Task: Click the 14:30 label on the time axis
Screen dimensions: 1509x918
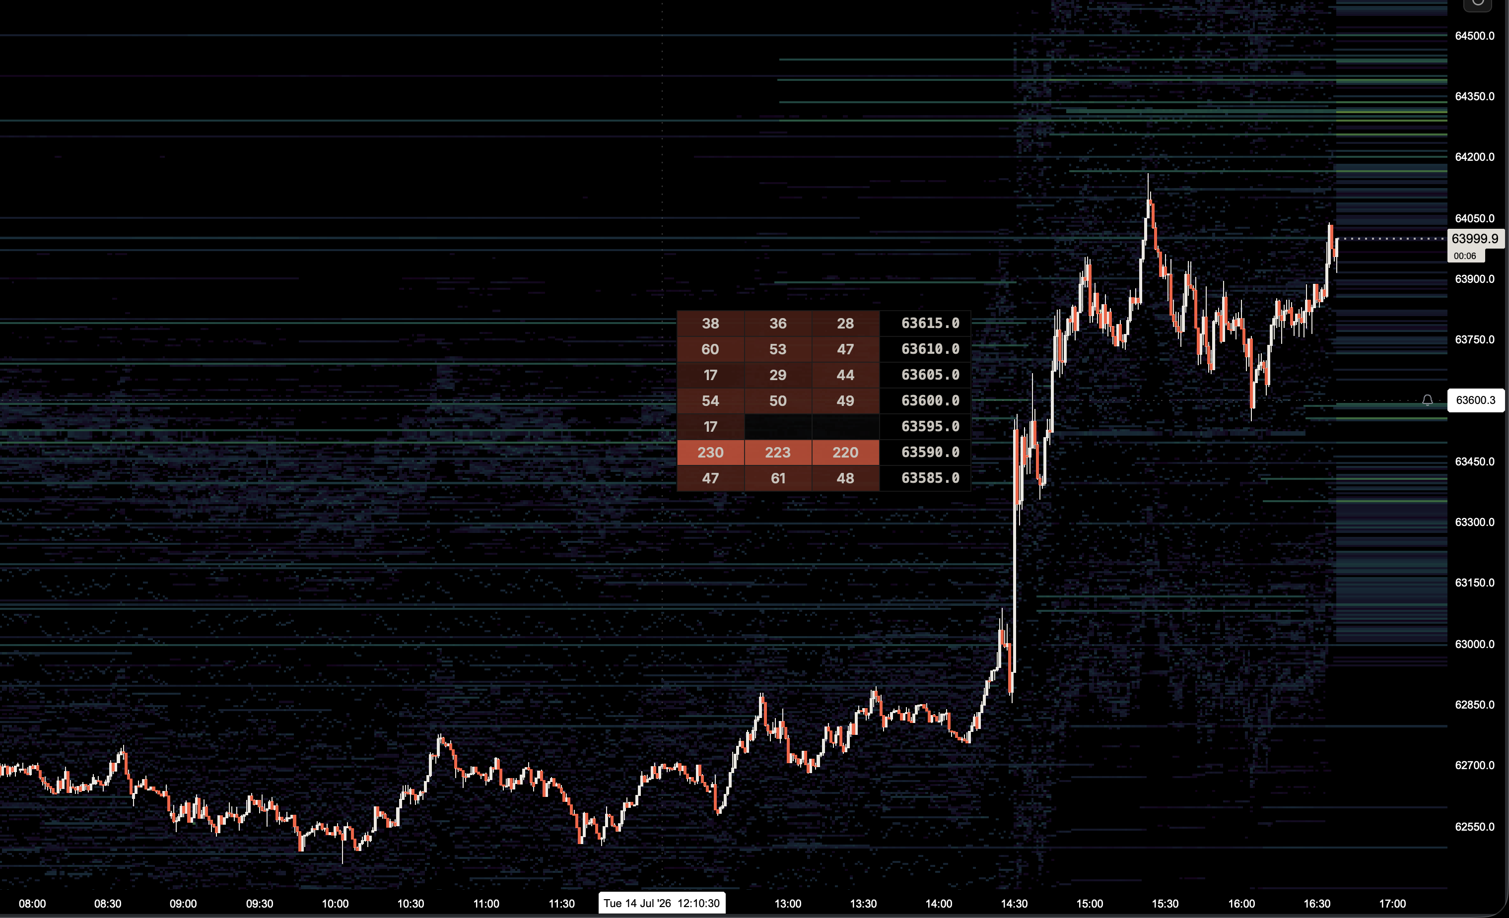Action: click(x=1014, y=904)
